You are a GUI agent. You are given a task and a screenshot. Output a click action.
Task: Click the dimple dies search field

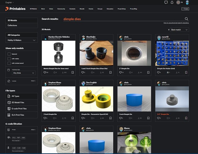124,19
